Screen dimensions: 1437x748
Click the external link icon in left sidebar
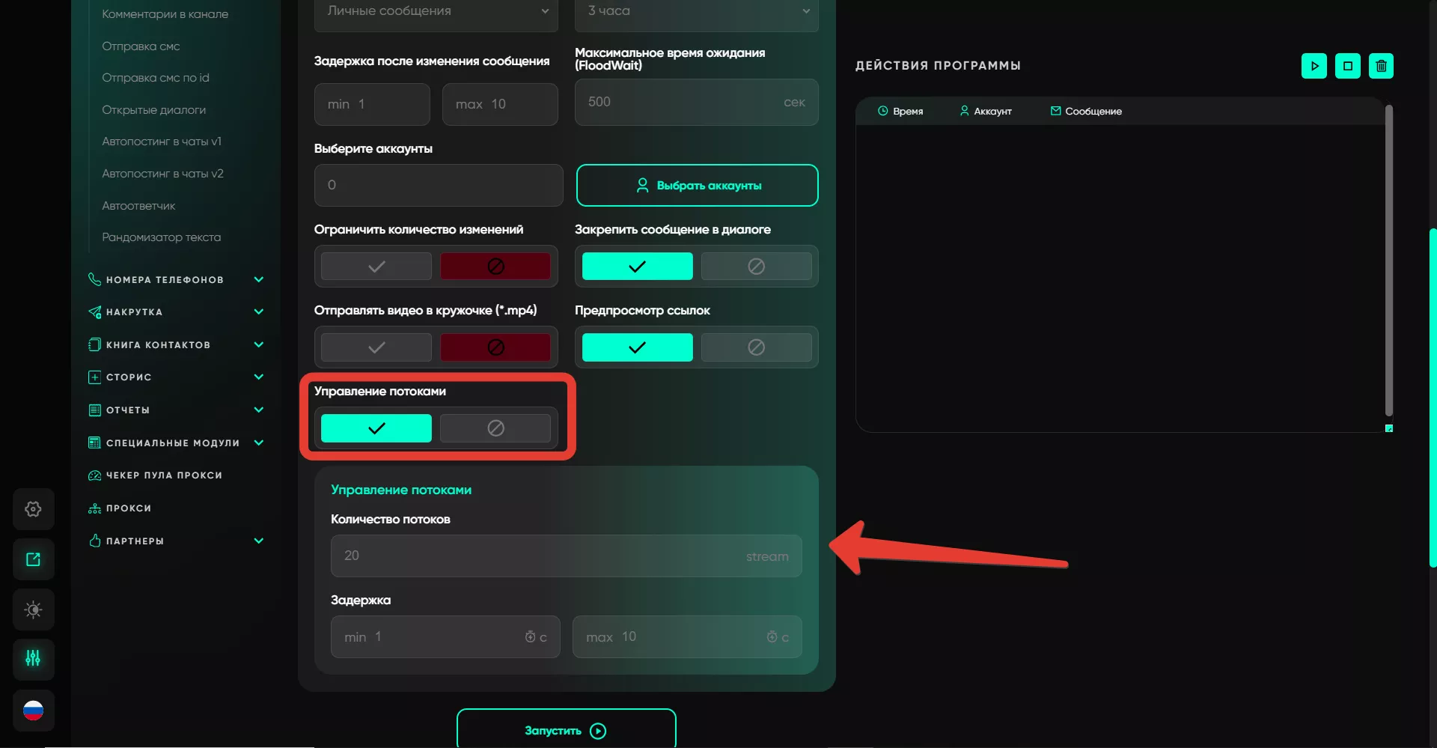(33, 559)
